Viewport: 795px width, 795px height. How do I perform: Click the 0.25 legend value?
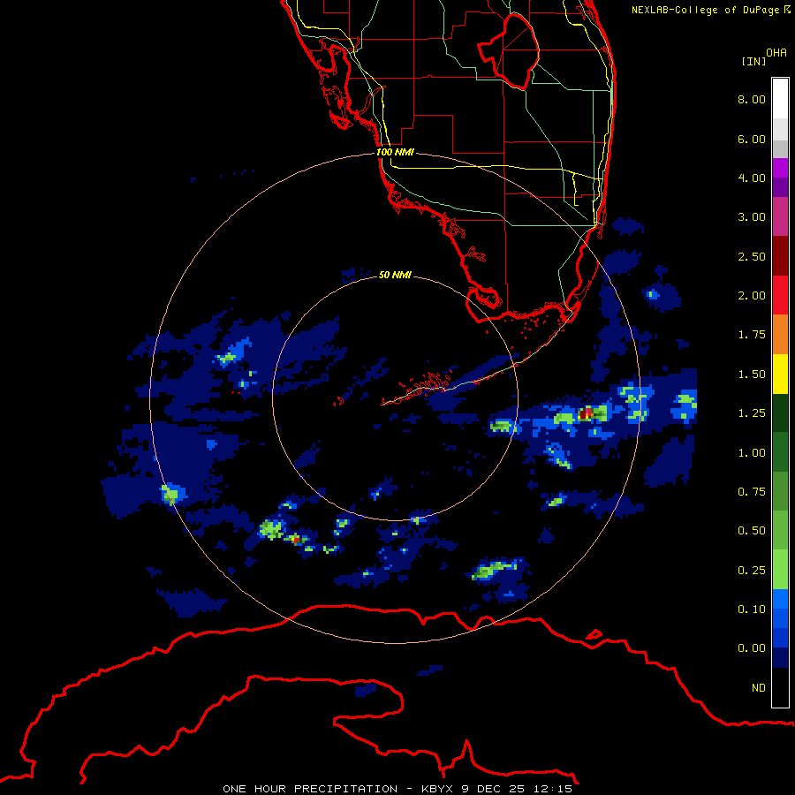pyautogui.click(x=752, y=571)
